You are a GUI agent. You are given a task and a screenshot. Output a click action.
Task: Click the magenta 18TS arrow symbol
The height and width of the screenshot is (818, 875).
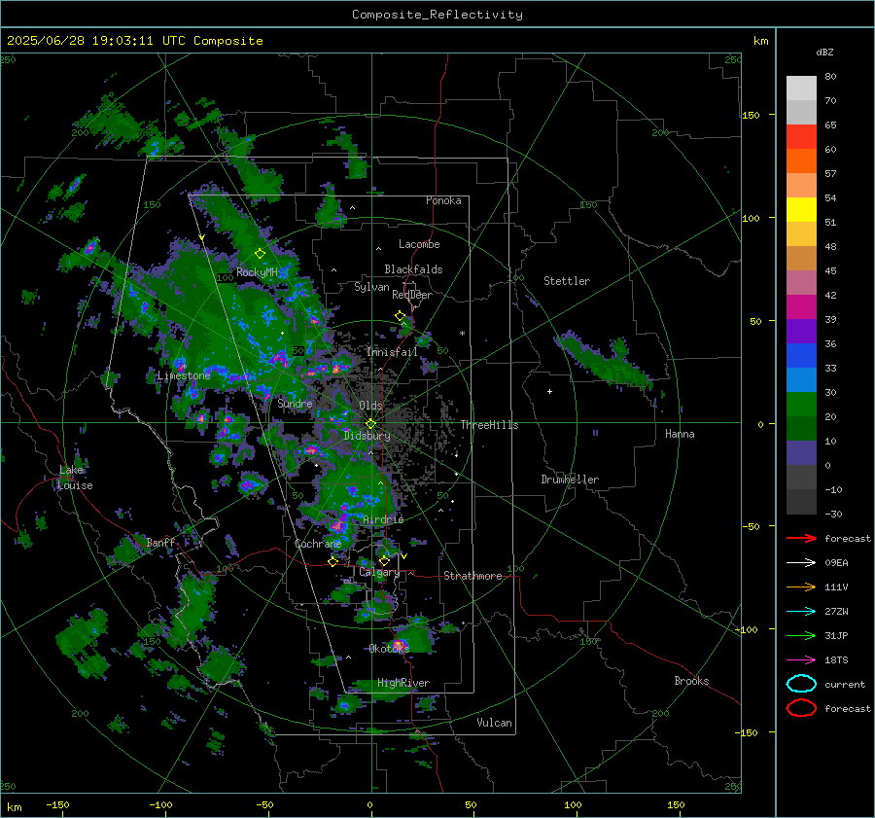click(x=801, y=660)
